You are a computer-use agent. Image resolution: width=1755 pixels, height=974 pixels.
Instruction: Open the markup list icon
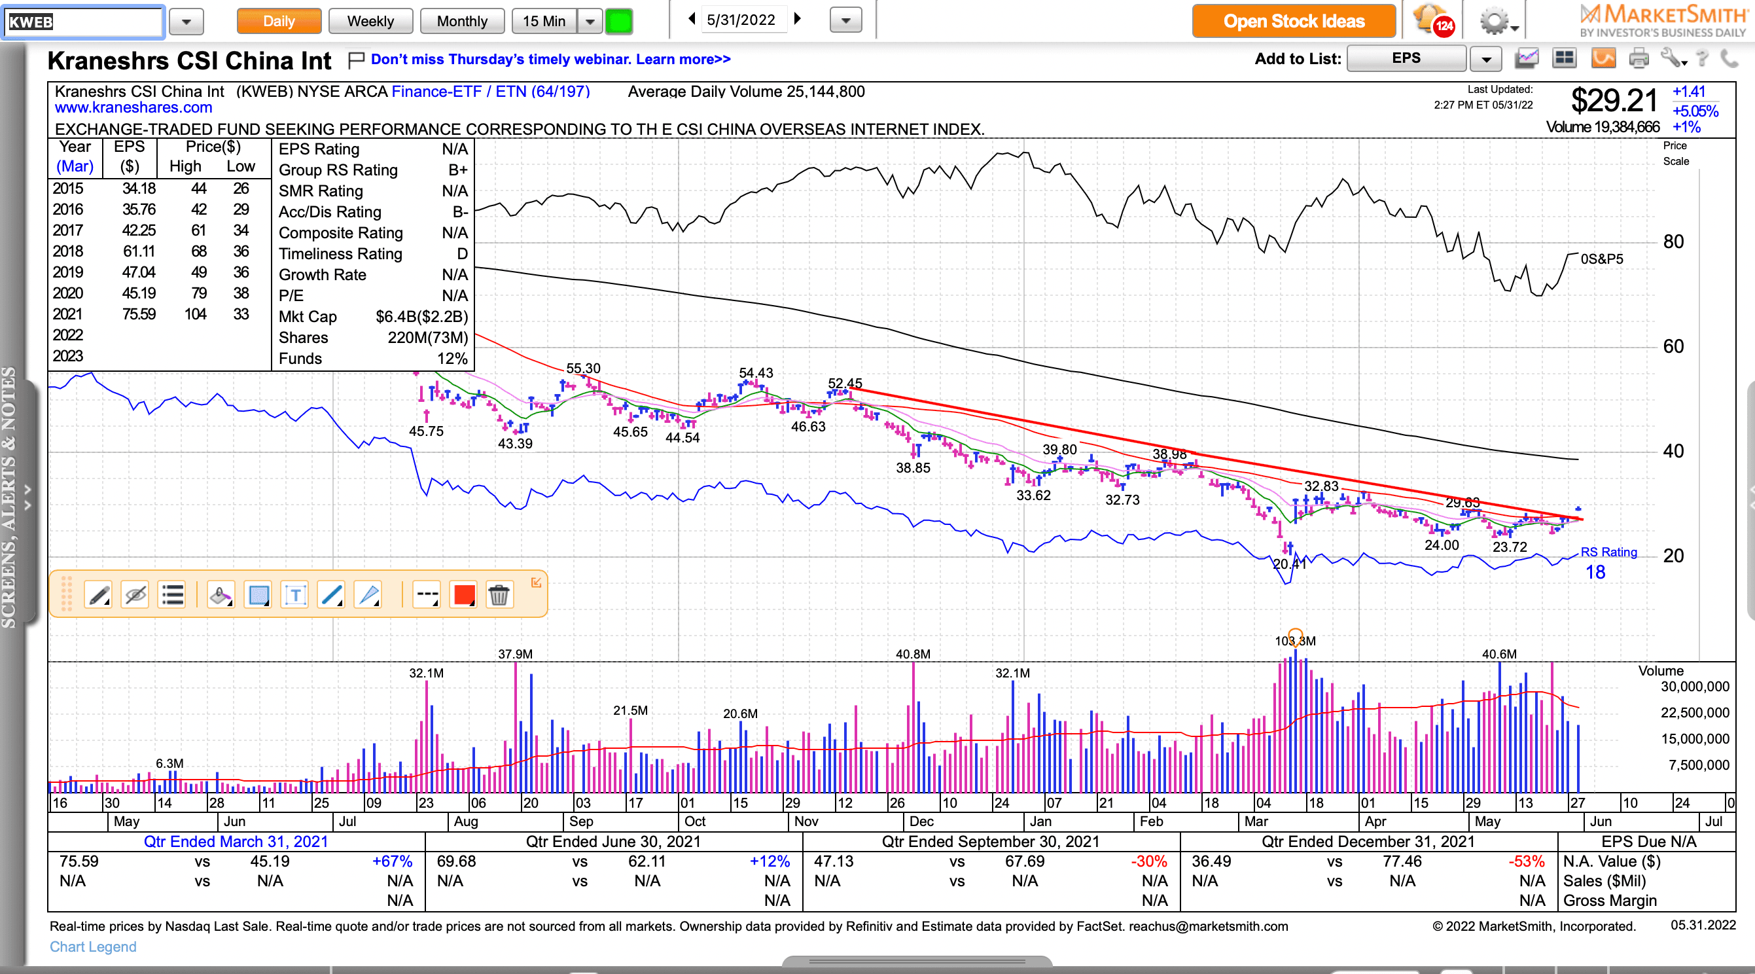pyautogui.click(x=171, y=595)
